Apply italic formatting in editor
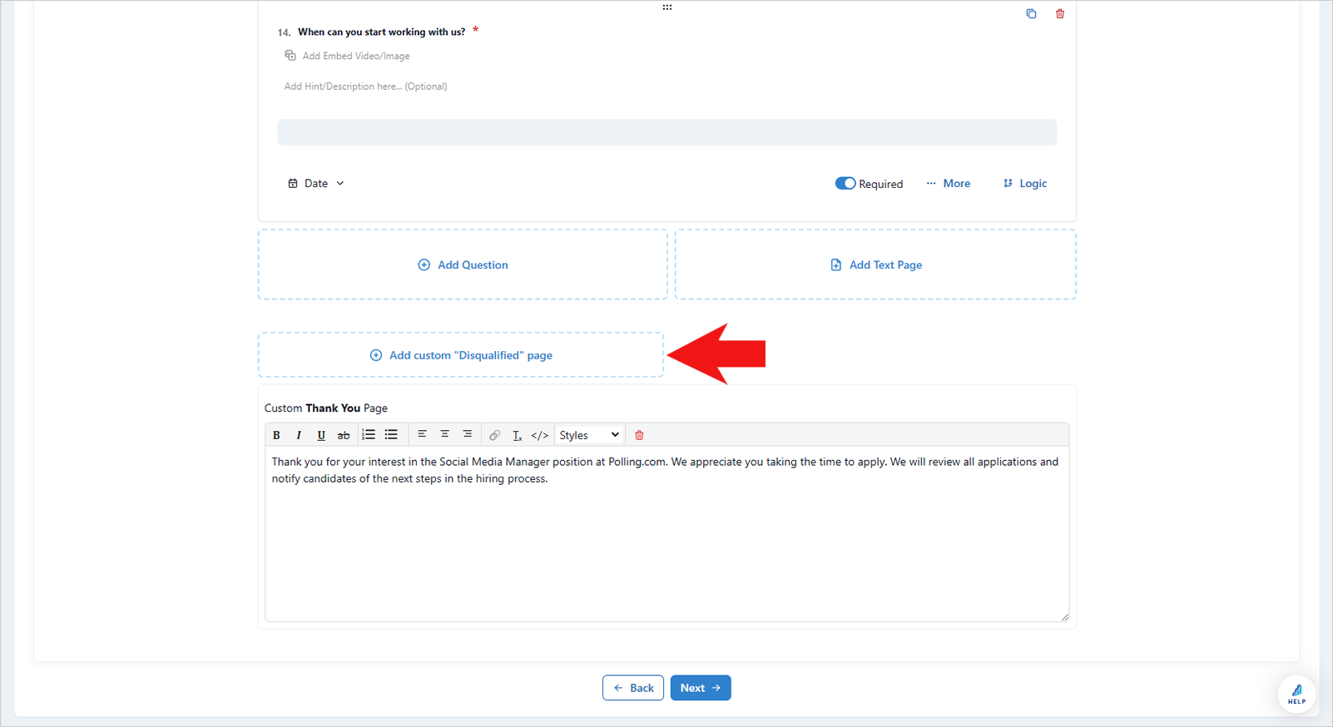The width and height of the screenshot is (1333, 727). click(299, 435)
